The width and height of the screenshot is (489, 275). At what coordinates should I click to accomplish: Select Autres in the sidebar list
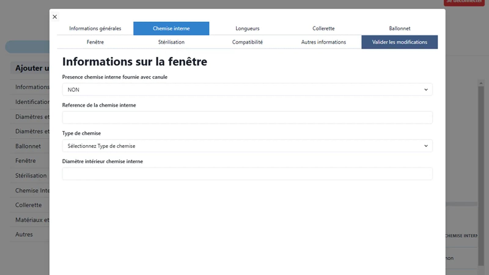[24, 234]
